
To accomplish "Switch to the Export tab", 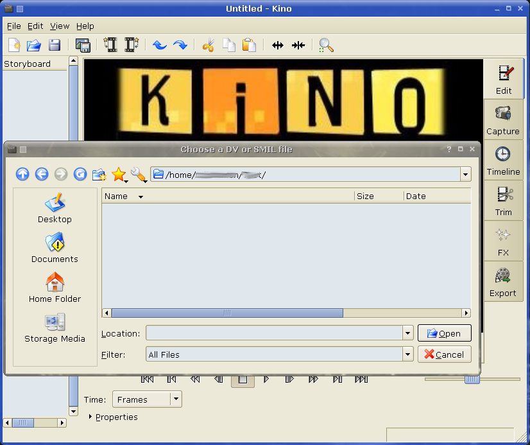I will 503,282.
